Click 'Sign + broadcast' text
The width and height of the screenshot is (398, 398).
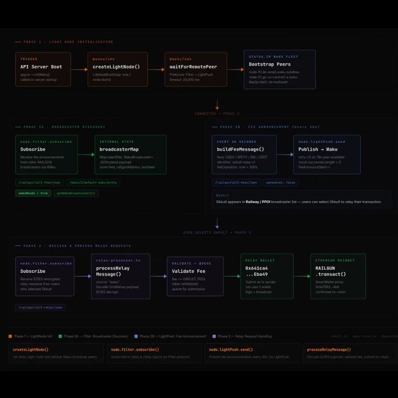click(x=258, y=292)
